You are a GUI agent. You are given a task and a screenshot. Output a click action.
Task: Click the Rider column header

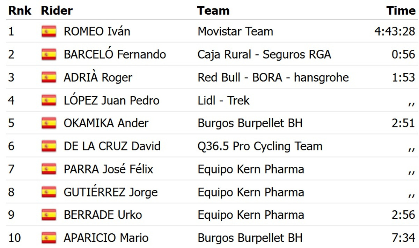(x=57, y=10)
